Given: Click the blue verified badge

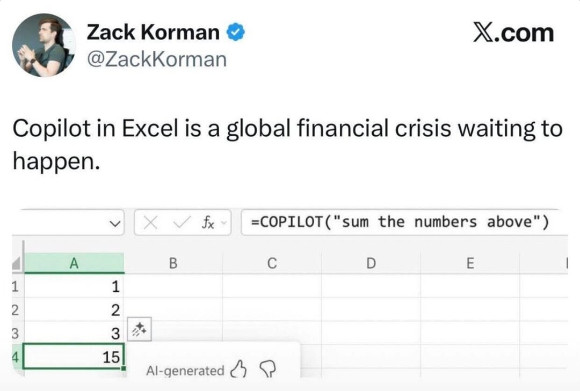Looking at the screenshot, I should 235,33.
